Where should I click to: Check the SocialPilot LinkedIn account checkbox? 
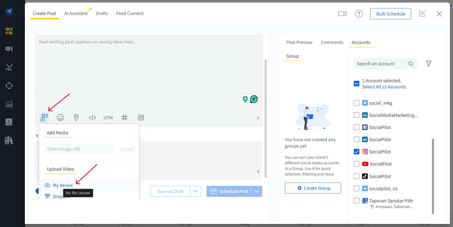[x=357, y=139]
